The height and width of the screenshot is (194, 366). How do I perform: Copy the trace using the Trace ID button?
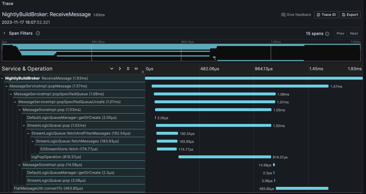tap(326, 15)
